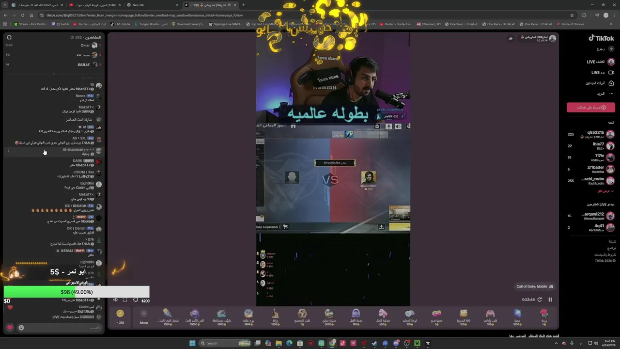Open followed channel ibla77

pos(591,146)
